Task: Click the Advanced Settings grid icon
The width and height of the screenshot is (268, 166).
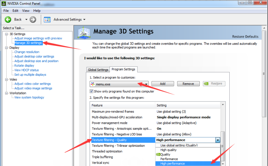Action: 47,20
